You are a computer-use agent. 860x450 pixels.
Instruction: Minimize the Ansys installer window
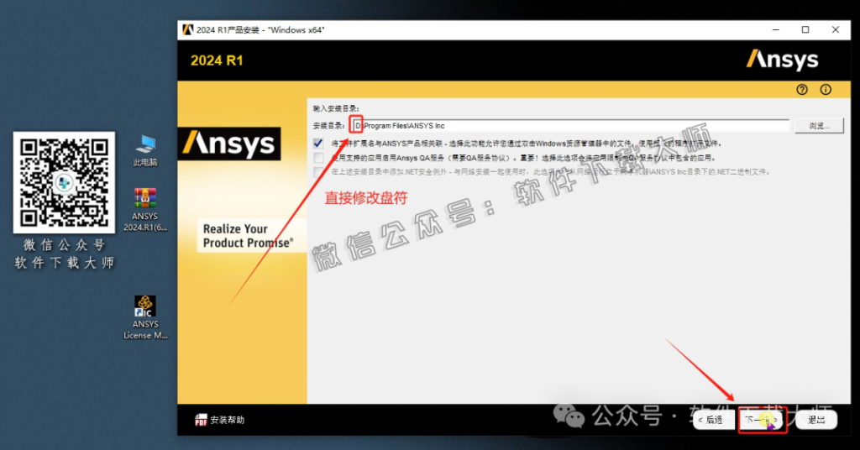tap(775, 29)
